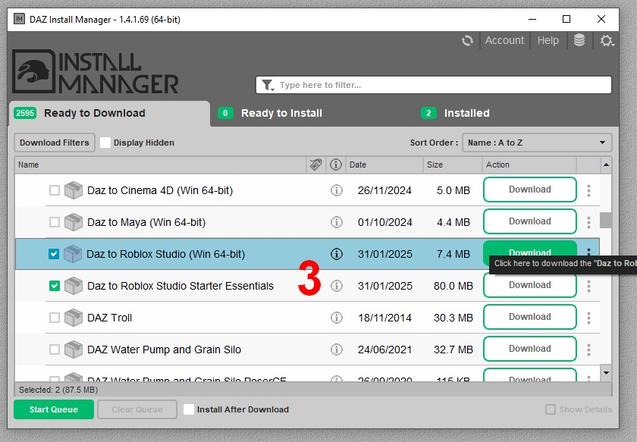This screenshot has height=442, width=637.
Task: Uncheck Daz to Roblox Studio (Win 64-bit)
Action: 54,254
